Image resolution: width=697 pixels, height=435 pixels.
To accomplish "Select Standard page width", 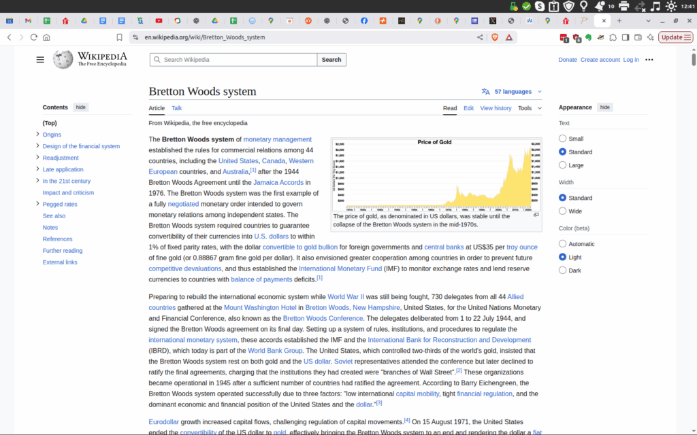I will tap(562, 198).
